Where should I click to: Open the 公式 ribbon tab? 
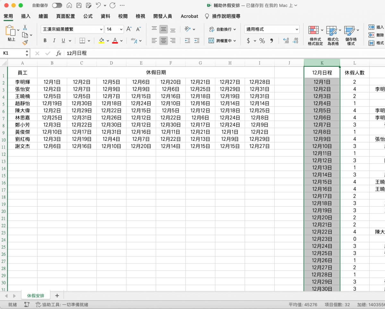(88, 16)
